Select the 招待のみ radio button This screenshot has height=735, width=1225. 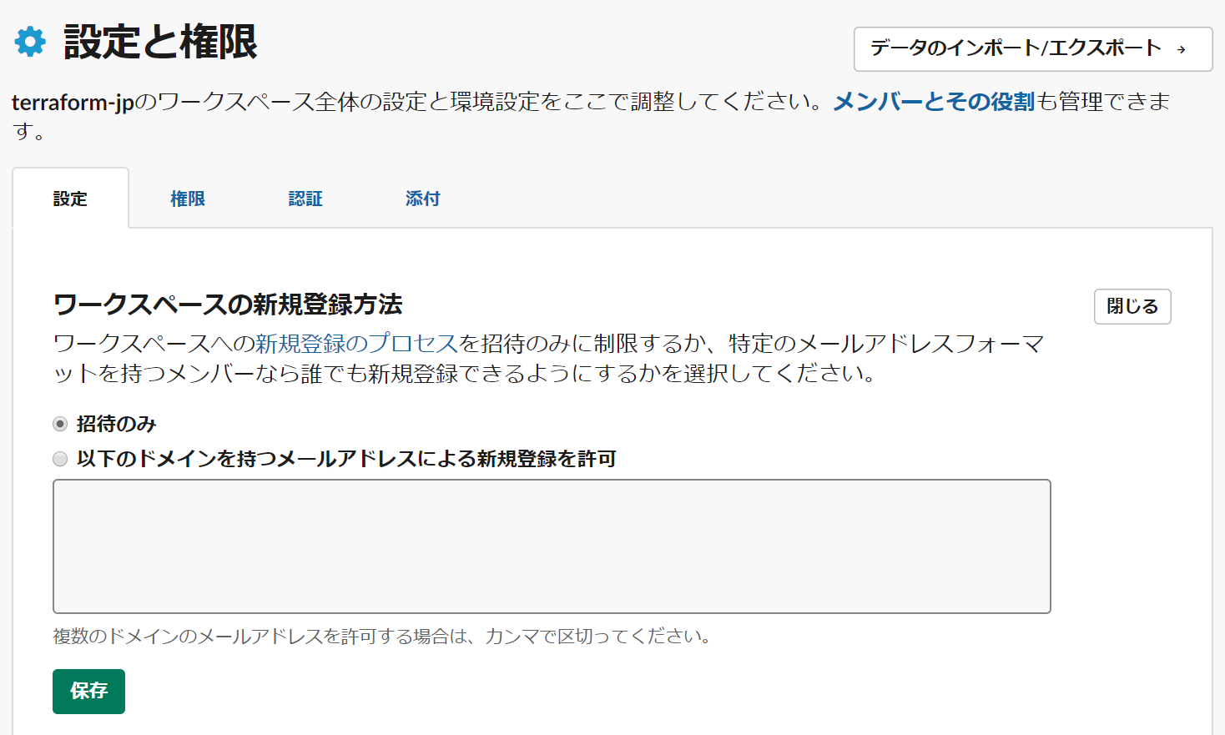pos(60,424)
